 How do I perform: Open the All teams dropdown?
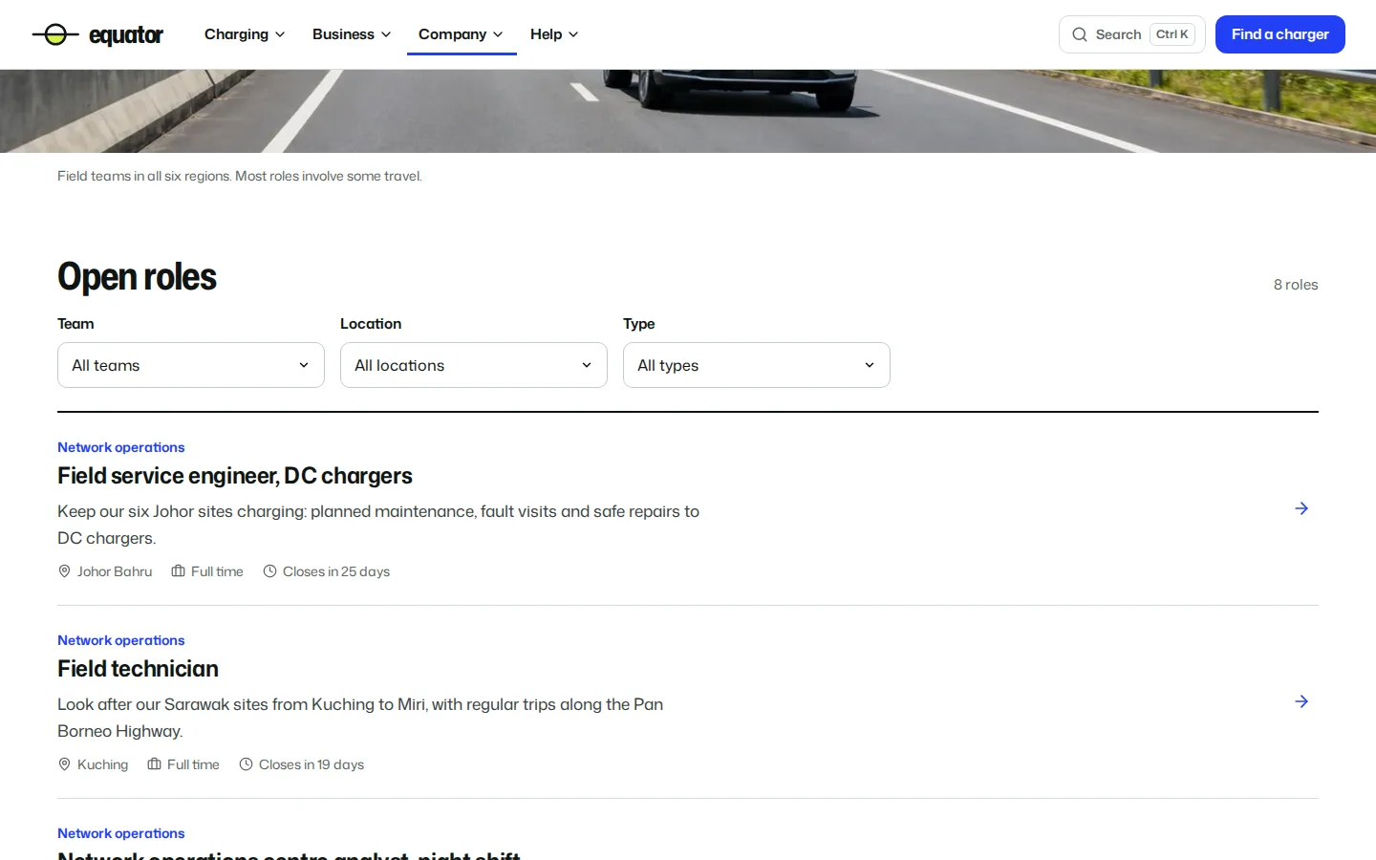coord(191,365)
